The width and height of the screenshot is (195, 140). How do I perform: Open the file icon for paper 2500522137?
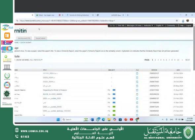137,73
